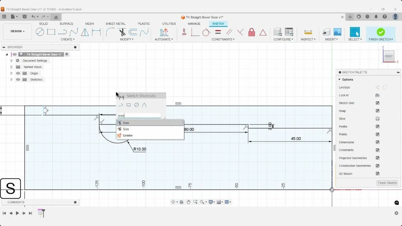This screenshot has height=226, width=402.
Task: Toggle the Points checkbox
Action: (x=378, y=135)
